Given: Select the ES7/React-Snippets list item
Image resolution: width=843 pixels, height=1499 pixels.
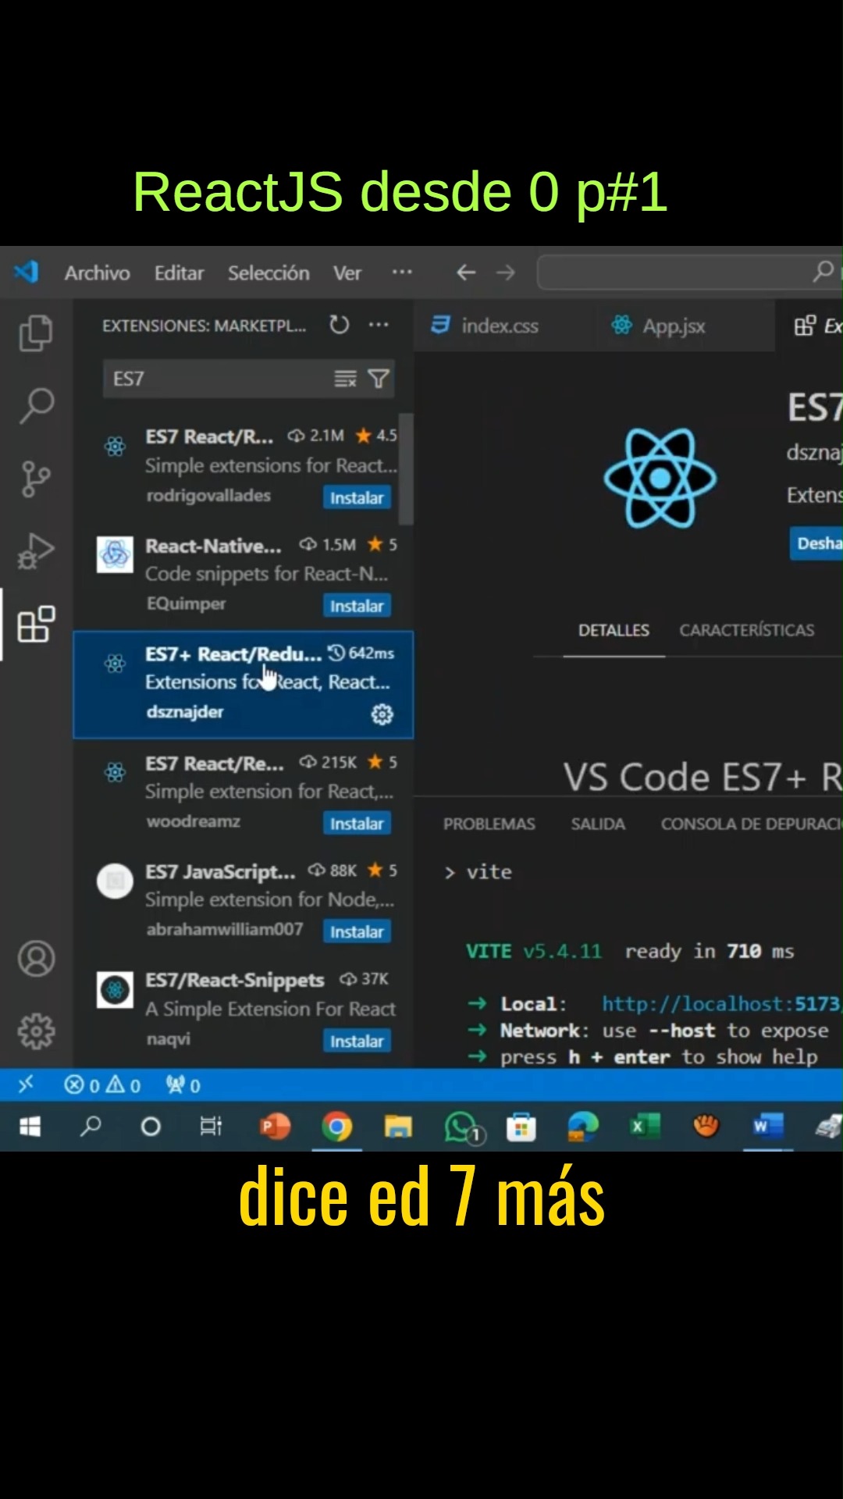Looking at the screenshot, I should click(x=243, y=1011).
